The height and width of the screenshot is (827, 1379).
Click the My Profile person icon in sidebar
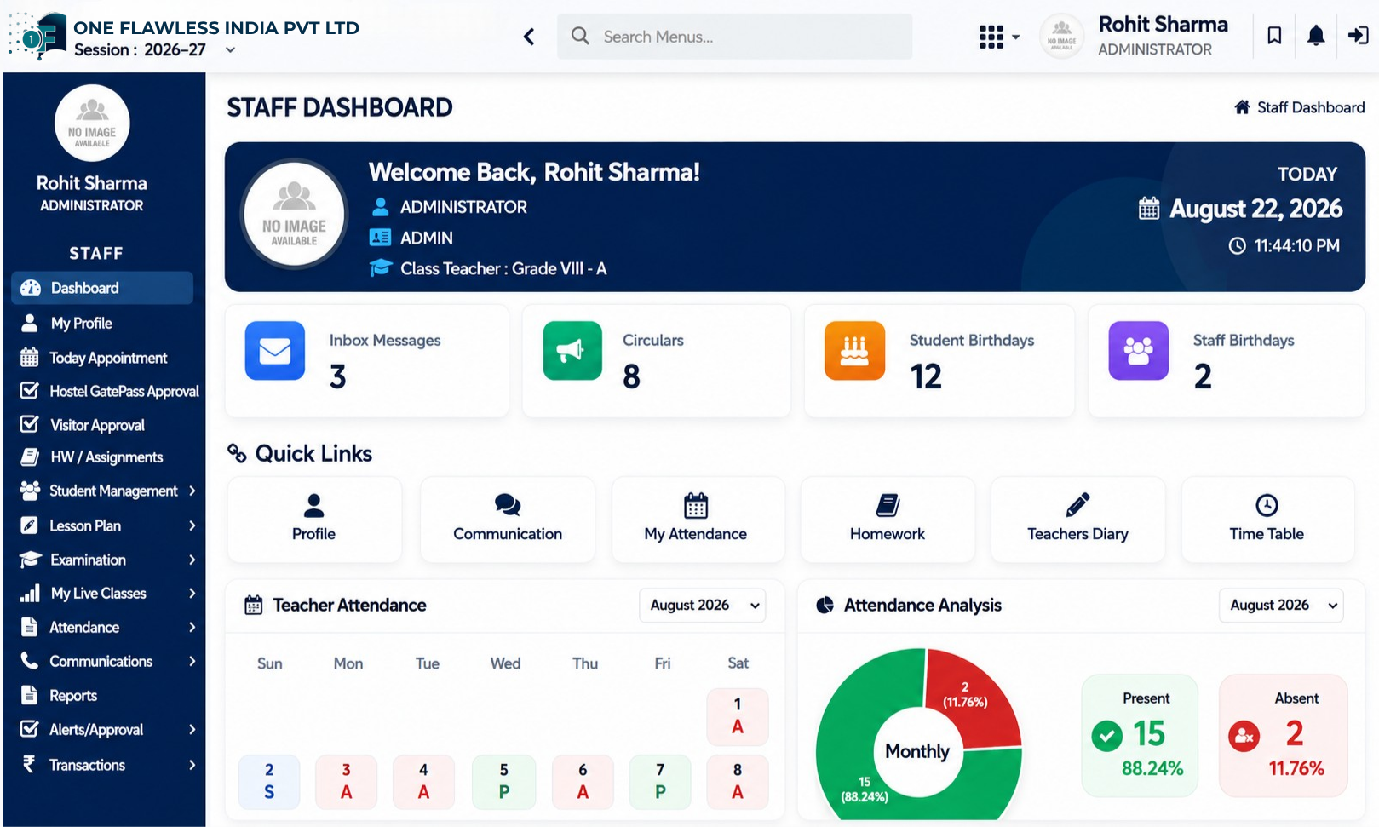coord(30,323)
